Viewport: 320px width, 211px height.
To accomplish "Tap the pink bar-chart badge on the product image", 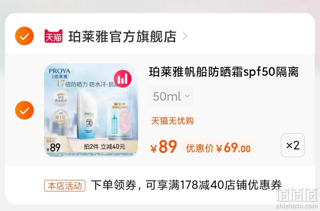I will (123, 79).
